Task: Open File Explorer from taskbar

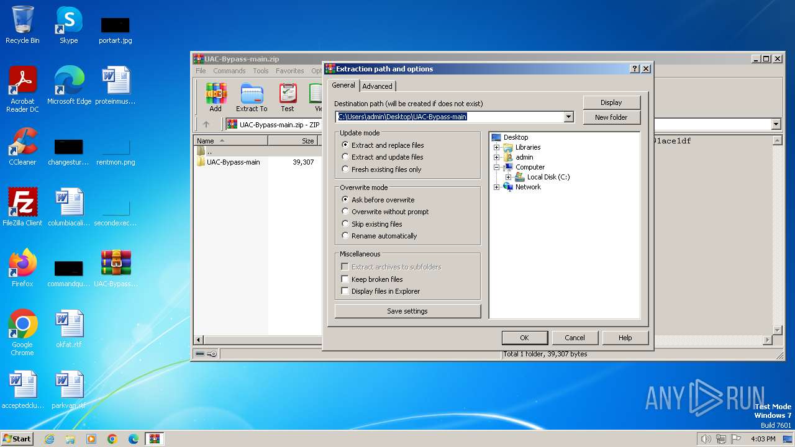Action: pos(70,439)
